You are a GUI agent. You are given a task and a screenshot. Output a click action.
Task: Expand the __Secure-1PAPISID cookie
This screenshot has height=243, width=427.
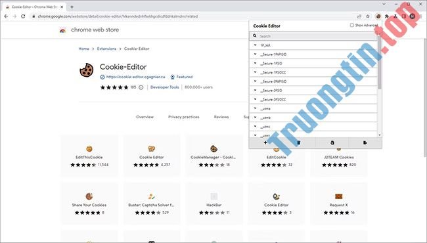(255, 54)
